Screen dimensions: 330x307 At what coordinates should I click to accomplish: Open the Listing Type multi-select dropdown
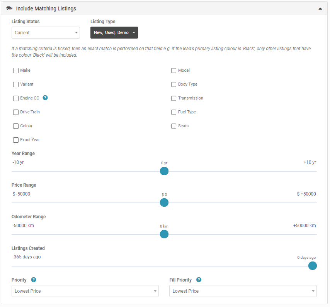click(x=114, y=33)
